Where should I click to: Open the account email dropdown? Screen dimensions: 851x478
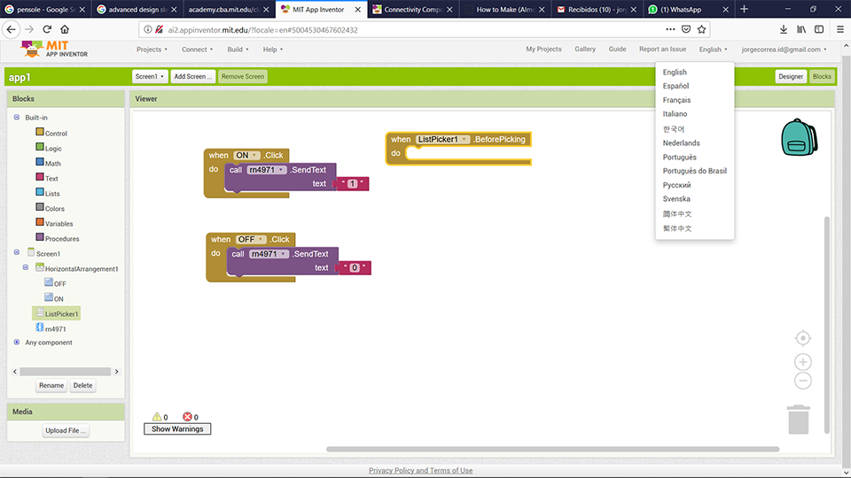coord(785,50)
